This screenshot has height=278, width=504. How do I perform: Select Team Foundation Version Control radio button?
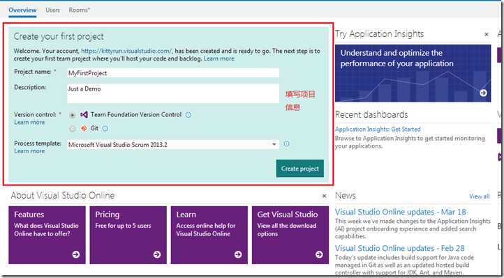click(x=73, y=115)
